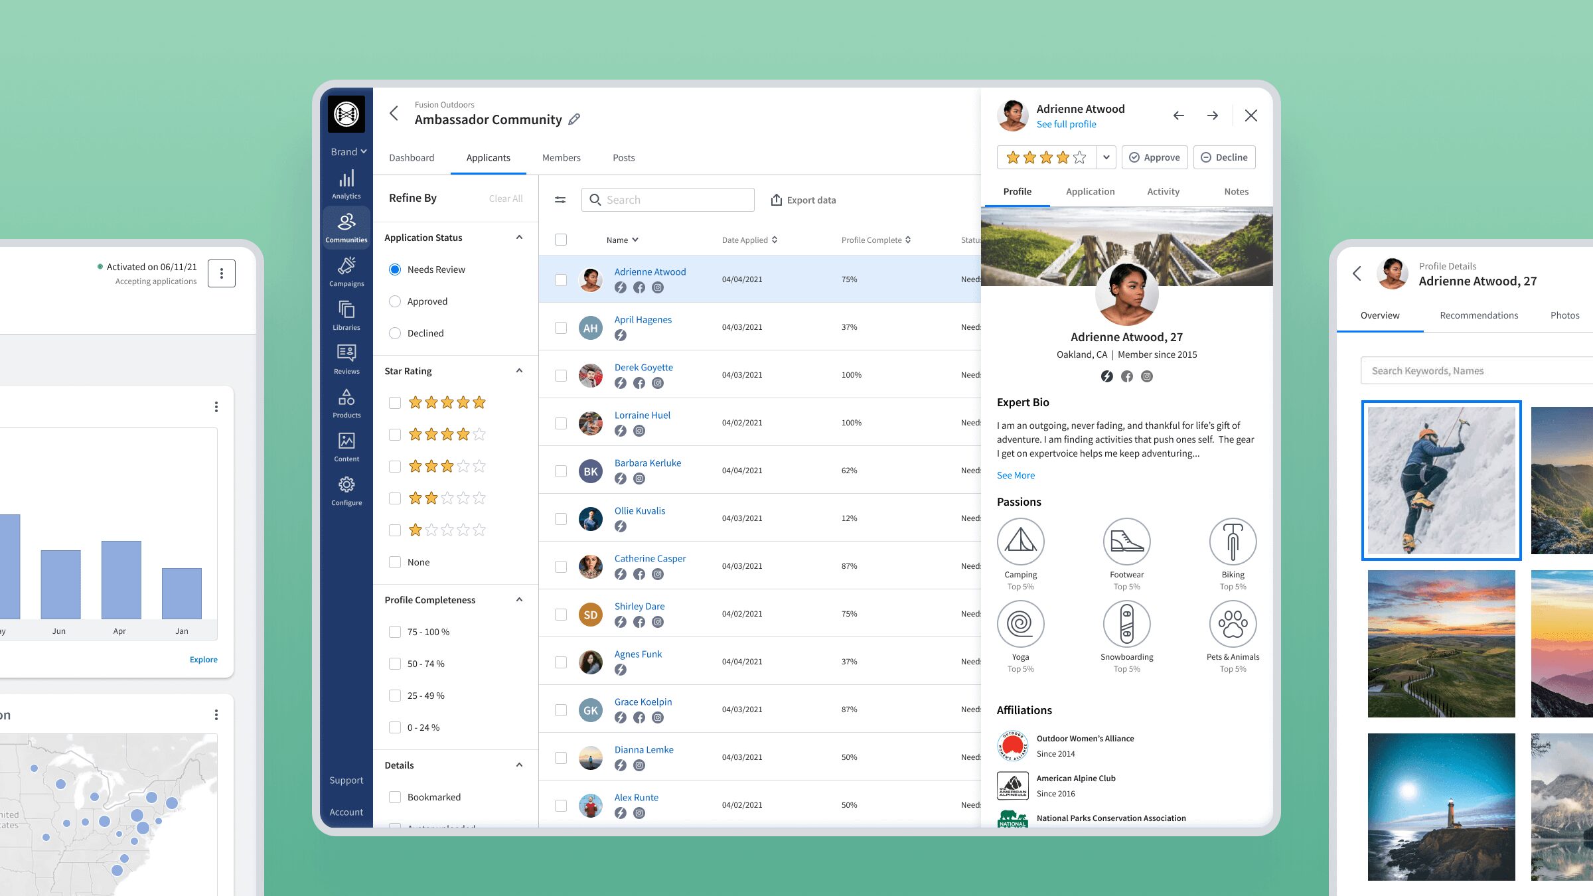The height and width of the screenshot is (896, 1593).
Task: Open the star rating dropdown arrow
Action: pyautogui.click(x=1106, y=157)
